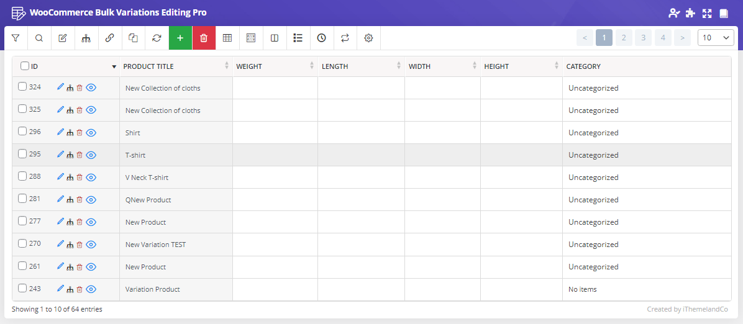Click the weight cell for Shirt
Screen dimensions: 743x324
275,133
